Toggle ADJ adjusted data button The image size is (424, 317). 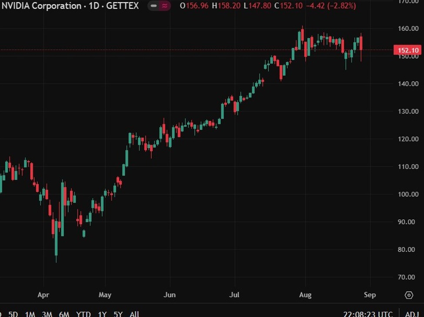(412, 314)
